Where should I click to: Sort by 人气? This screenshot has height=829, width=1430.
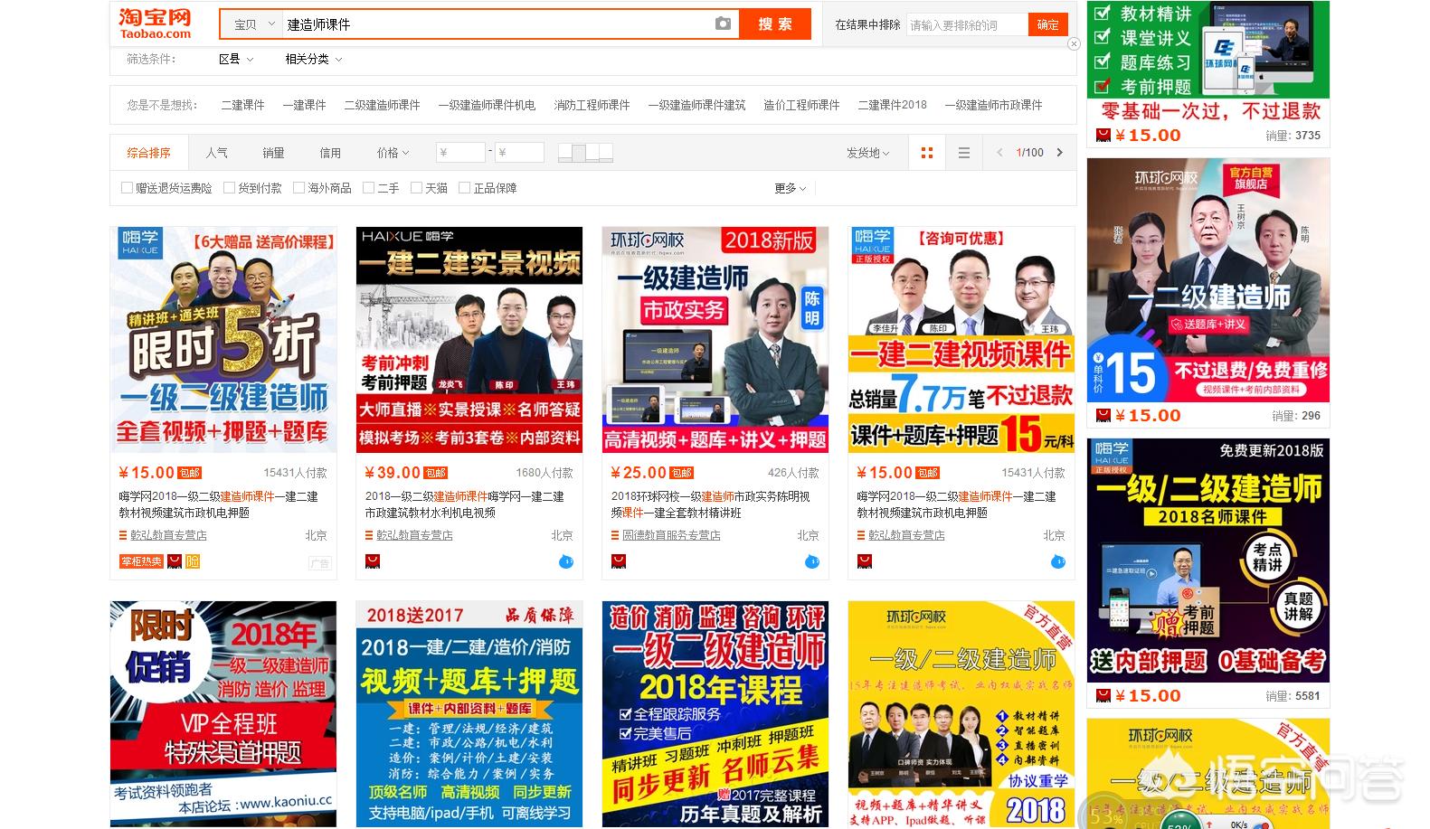(217, 153)
